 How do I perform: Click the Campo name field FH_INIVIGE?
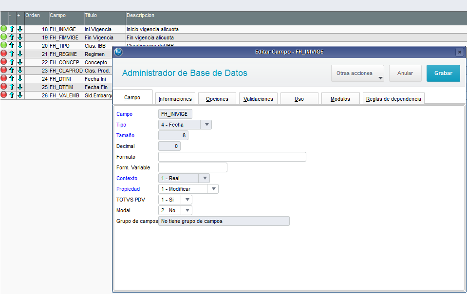click(x=175, y=114)
